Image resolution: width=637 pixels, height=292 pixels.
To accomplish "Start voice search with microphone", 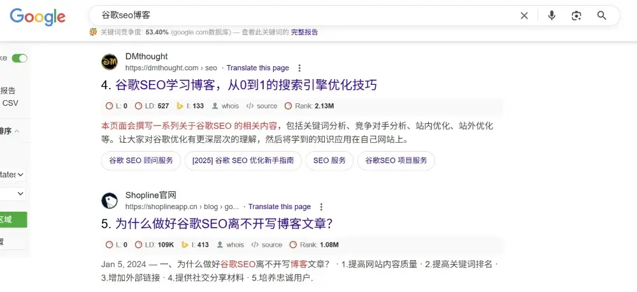I will [551, 16].
